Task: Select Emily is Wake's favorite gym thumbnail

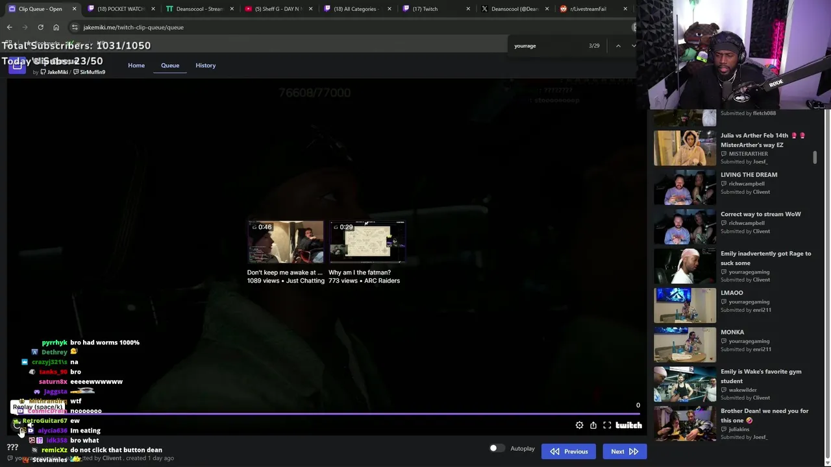Action: 684,384
